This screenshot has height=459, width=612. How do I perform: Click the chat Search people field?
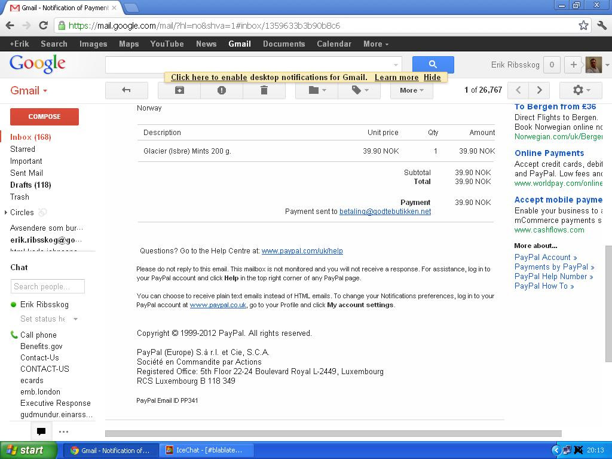pos(48,286)
